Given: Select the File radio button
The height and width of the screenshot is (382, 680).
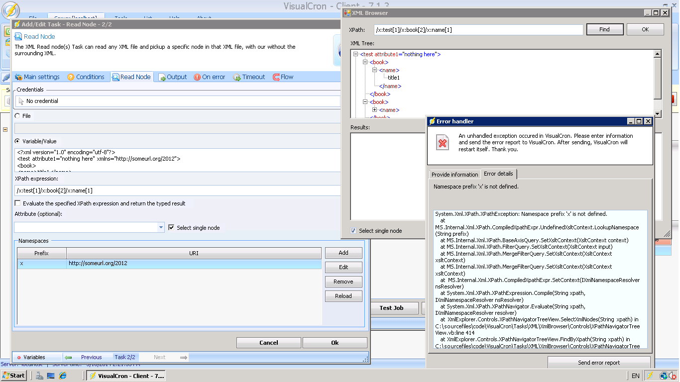Looking at the screenshot, I should pos(18,116).
